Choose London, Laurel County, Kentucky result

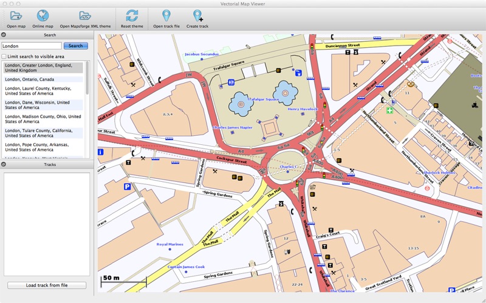[43, 91]
